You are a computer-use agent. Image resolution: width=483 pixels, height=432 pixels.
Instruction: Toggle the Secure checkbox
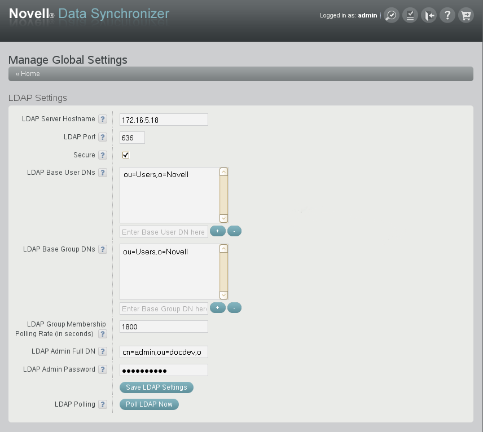126,155
